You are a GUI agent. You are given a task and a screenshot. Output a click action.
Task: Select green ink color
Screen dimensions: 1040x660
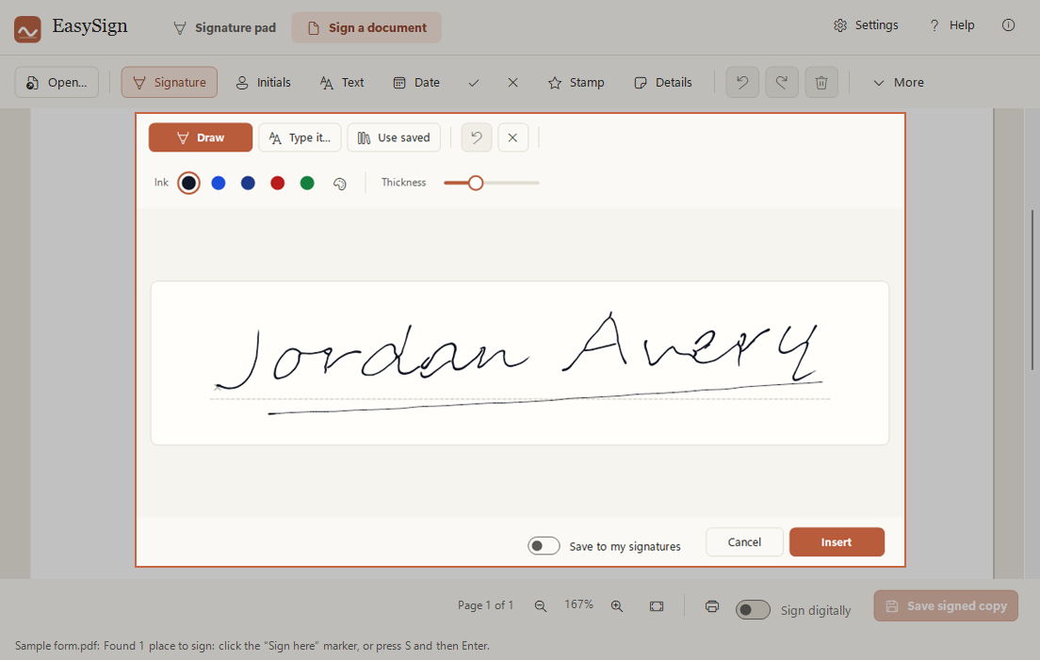point(307,183)
